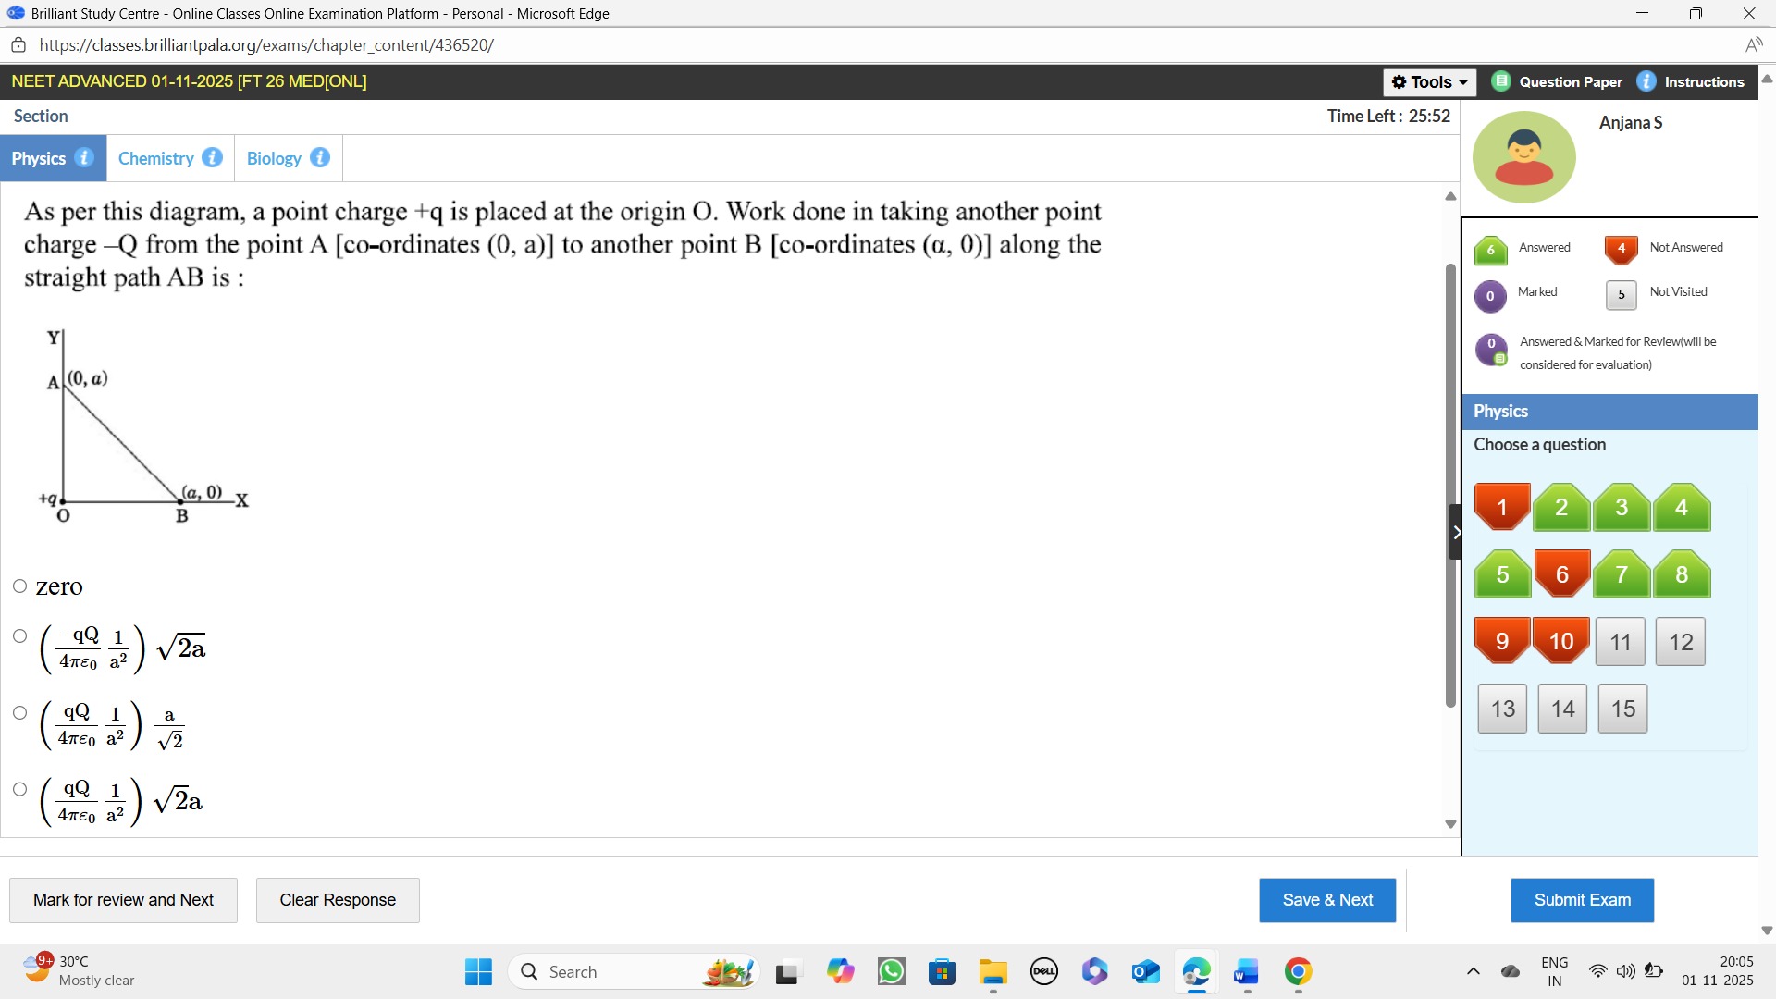
Task: Select the option with negative qQ
Action: tap(20, 636)
